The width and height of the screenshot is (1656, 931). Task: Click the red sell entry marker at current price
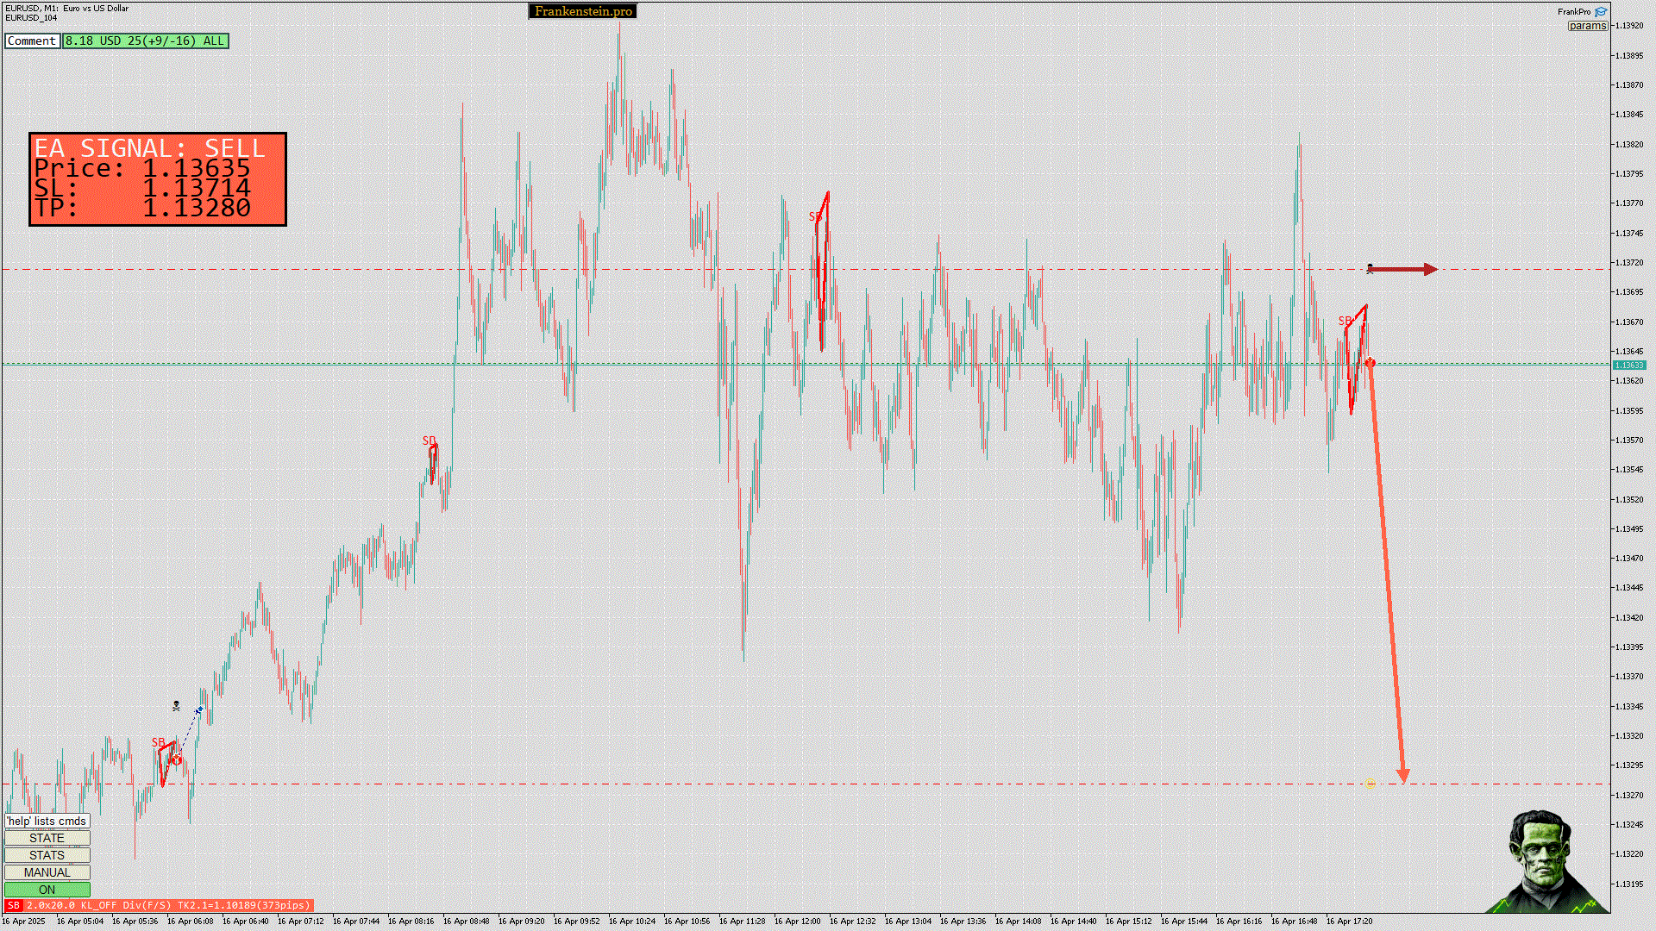(1371, 364)
